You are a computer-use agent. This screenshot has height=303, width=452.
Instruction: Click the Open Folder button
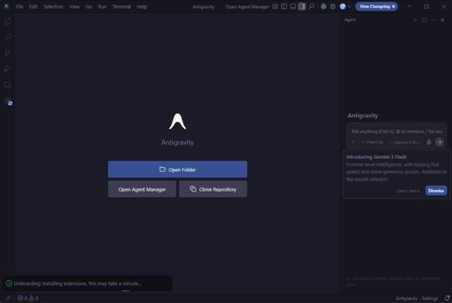point(177,170)
